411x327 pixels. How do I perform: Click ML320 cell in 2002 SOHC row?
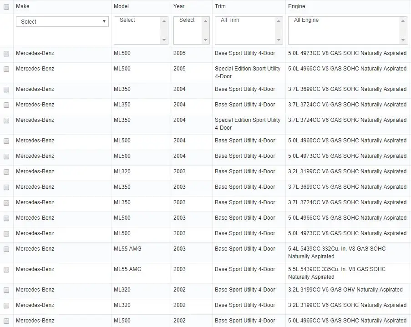click(122, 305)
